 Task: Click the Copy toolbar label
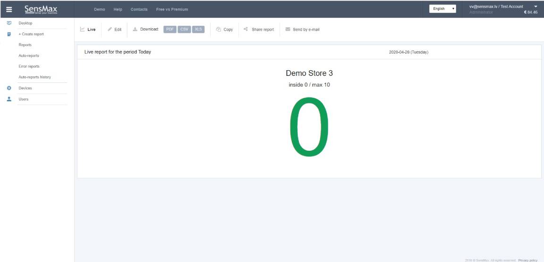click(x=228, y=29)
